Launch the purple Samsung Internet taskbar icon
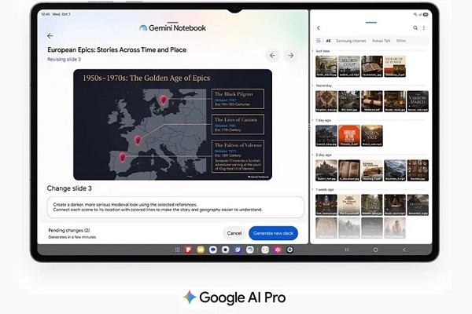Screen dimensions: 472x314 coord(238,250)
